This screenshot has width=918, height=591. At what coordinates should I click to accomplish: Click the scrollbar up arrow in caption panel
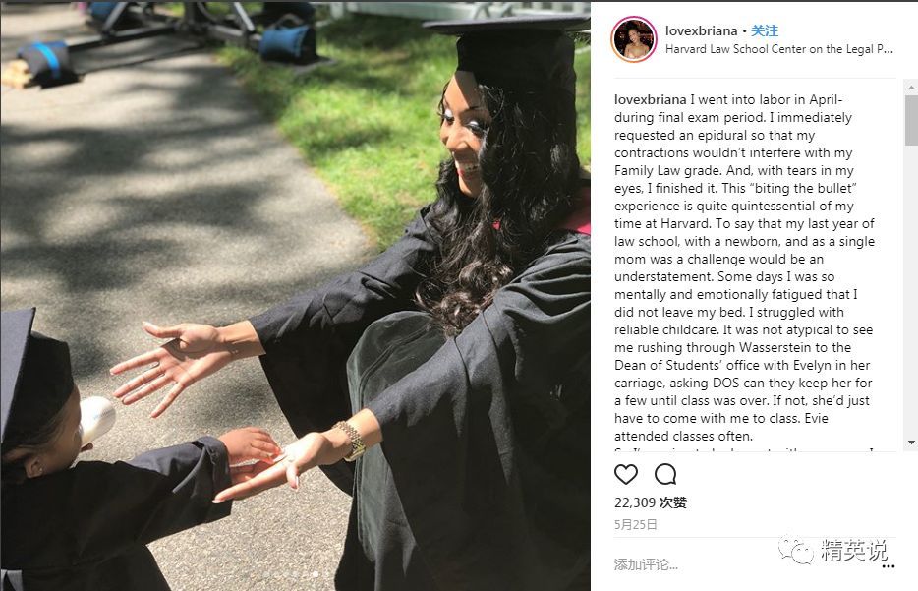click(x=911, y=88)
